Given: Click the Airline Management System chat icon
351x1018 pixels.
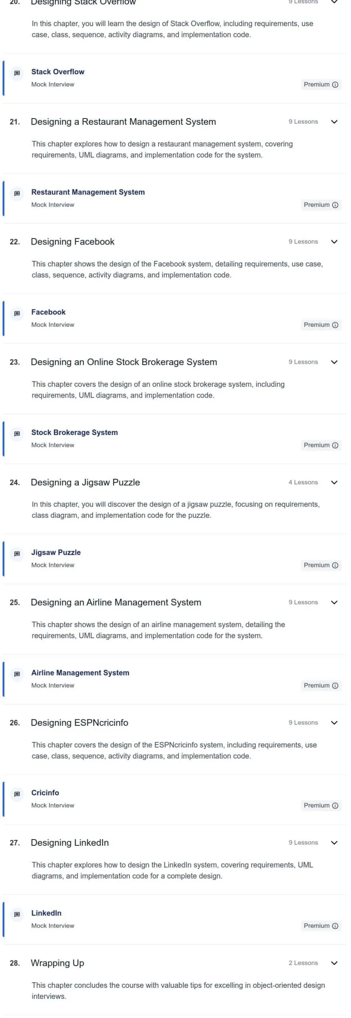Looking at the screenshot, I should pos(17,674).
